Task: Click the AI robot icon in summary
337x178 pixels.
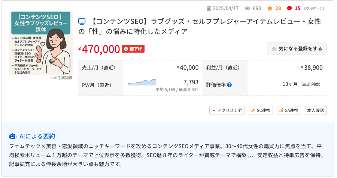Action: pyautogui.click(x=13, y=136)
